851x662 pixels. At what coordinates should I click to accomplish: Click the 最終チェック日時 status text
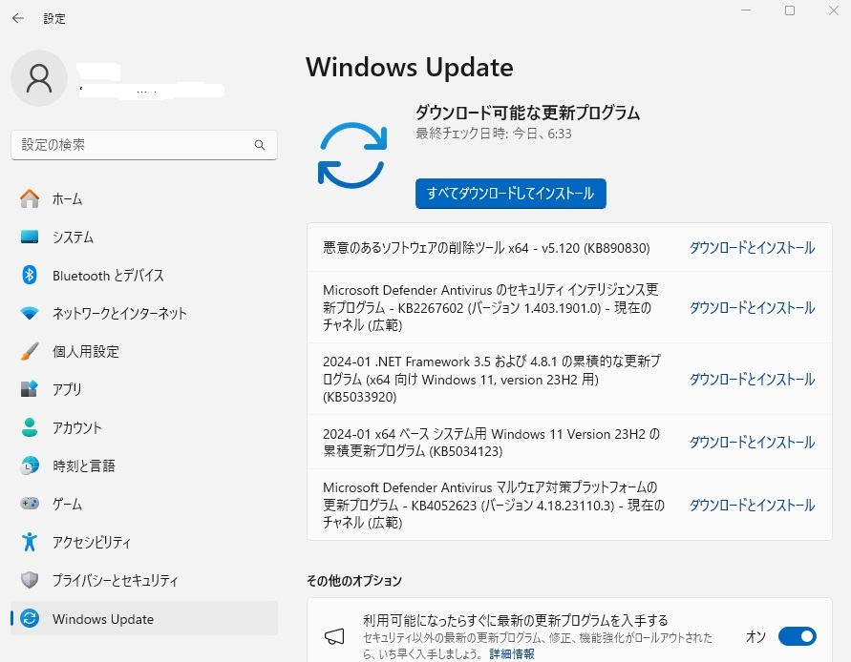pos(494,134)
